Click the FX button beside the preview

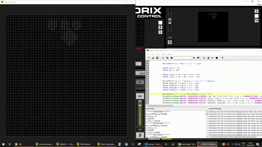(256, 20)
